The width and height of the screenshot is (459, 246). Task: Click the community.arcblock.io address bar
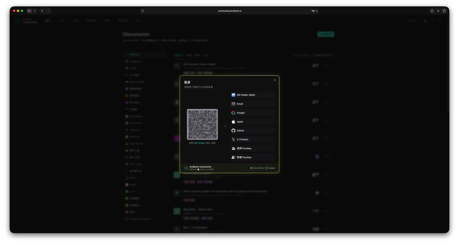pyautogui.click(x=229, y=11)
